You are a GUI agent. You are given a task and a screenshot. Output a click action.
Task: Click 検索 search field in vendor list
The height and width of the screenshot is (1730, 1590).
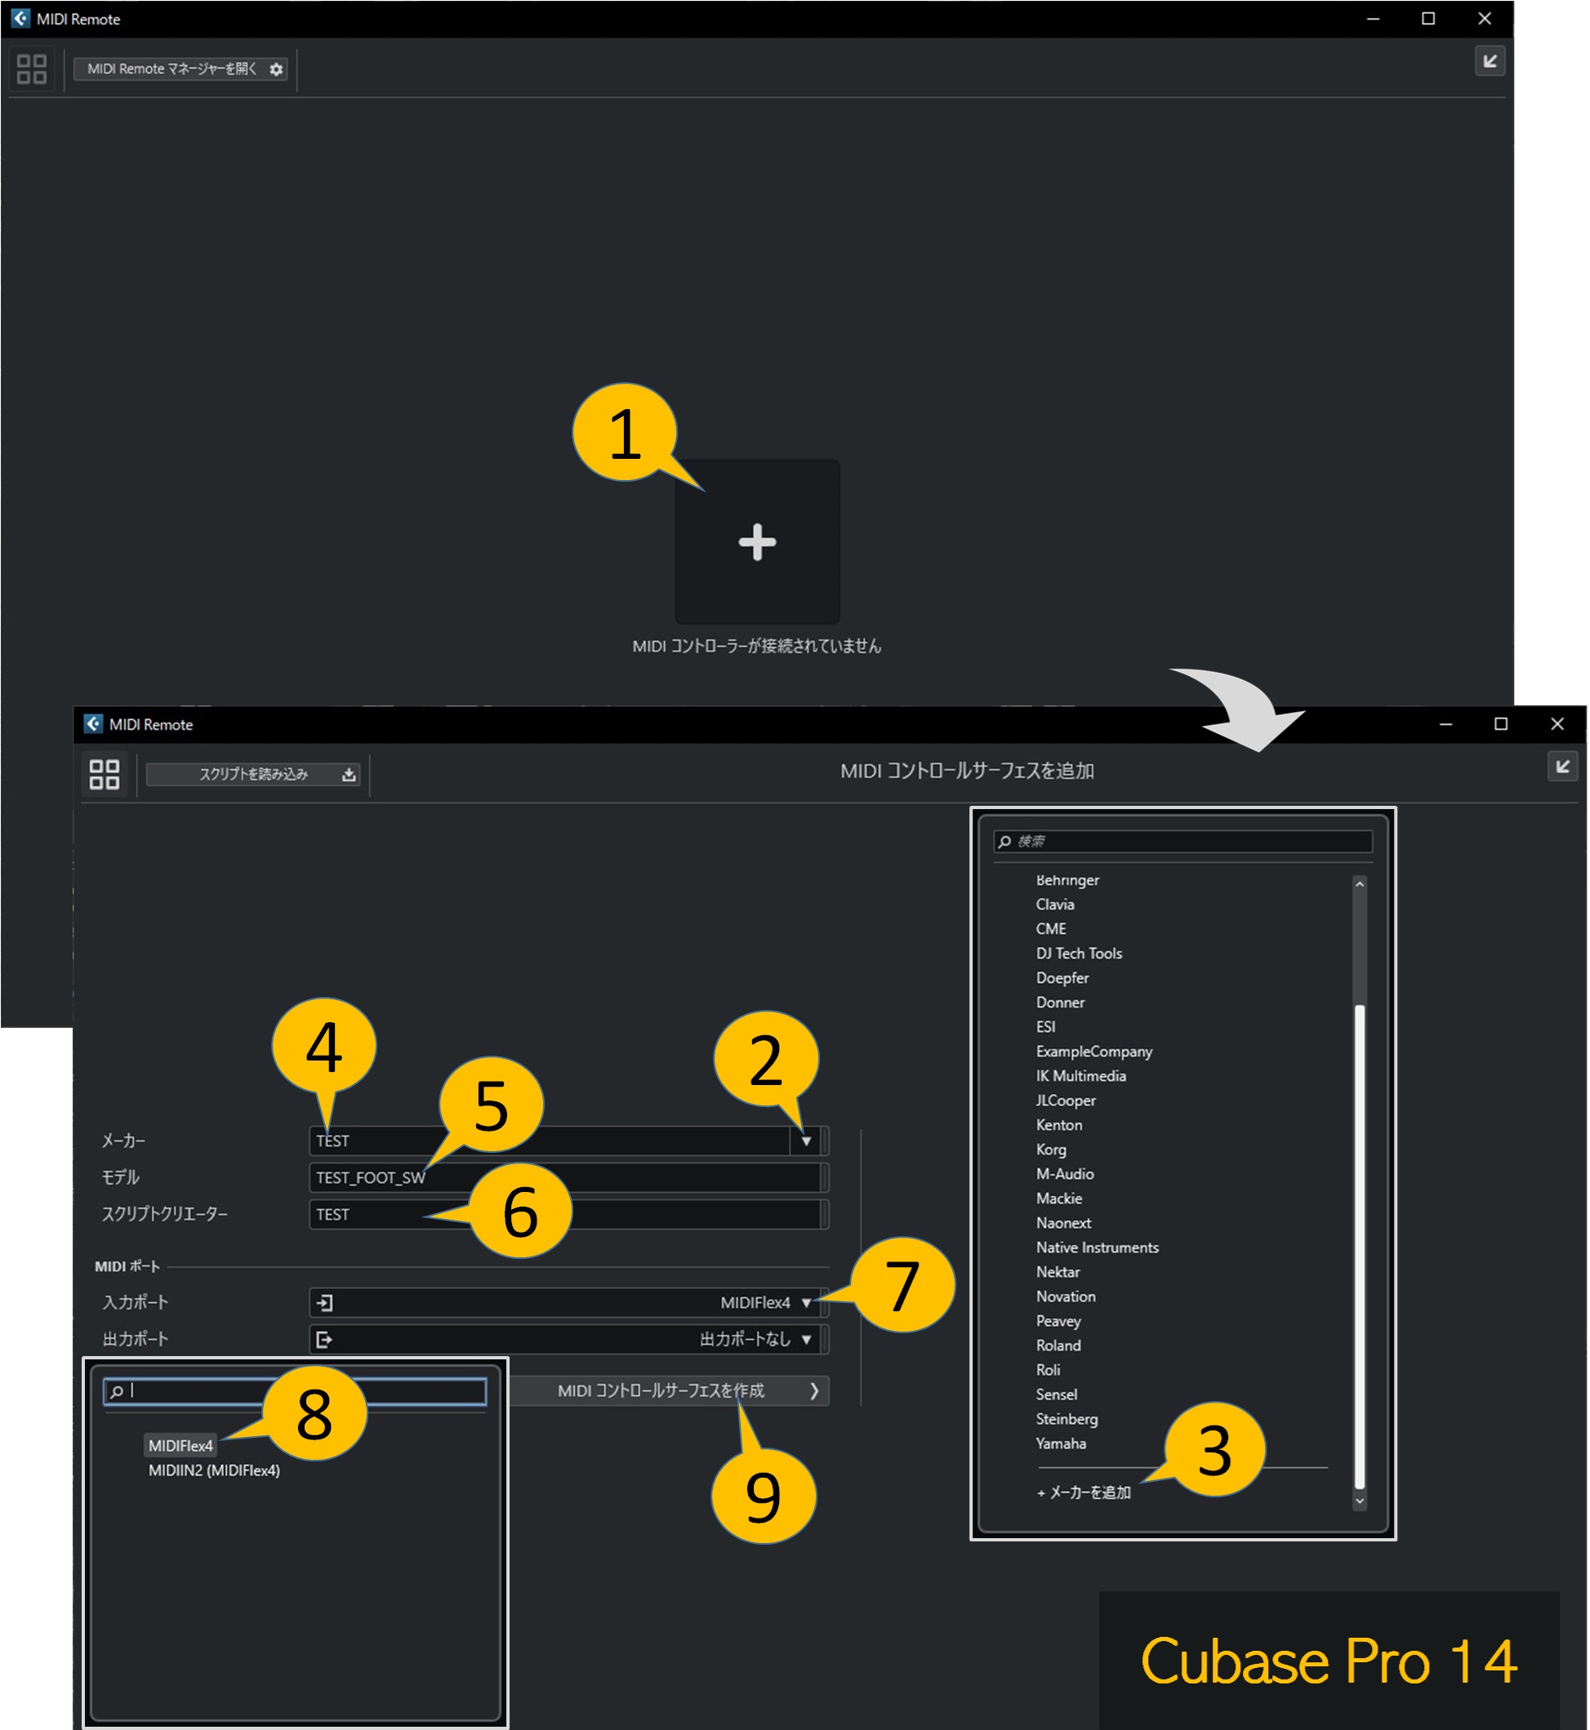tap(1182, 842)
